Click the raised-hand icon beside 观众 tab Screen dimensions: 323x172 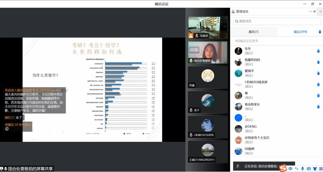click(319, 32)
